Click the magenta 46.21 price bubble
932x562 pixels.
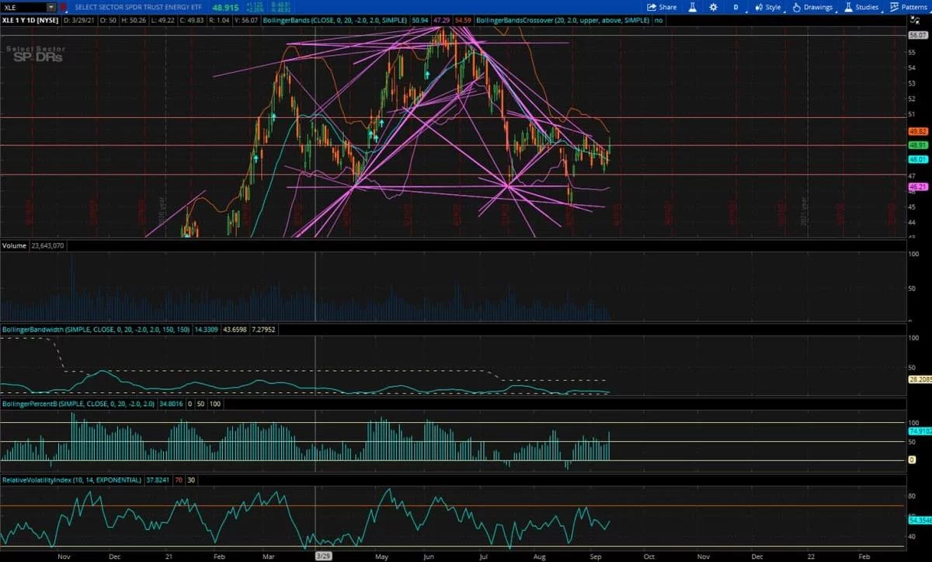[x=918, y=187]
